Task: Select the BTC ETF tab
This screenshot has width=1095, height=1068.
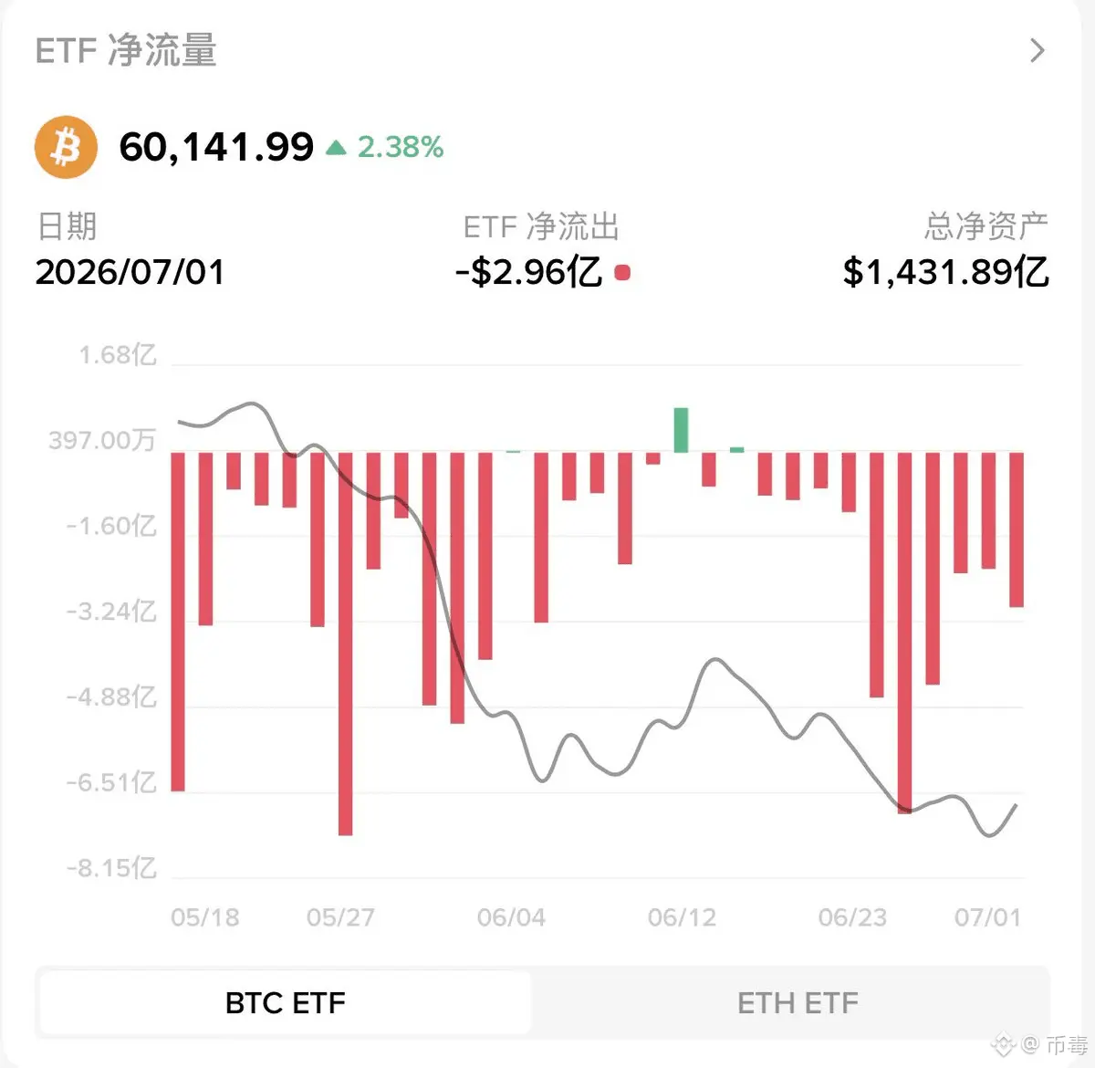Action: pos(286,1003)
